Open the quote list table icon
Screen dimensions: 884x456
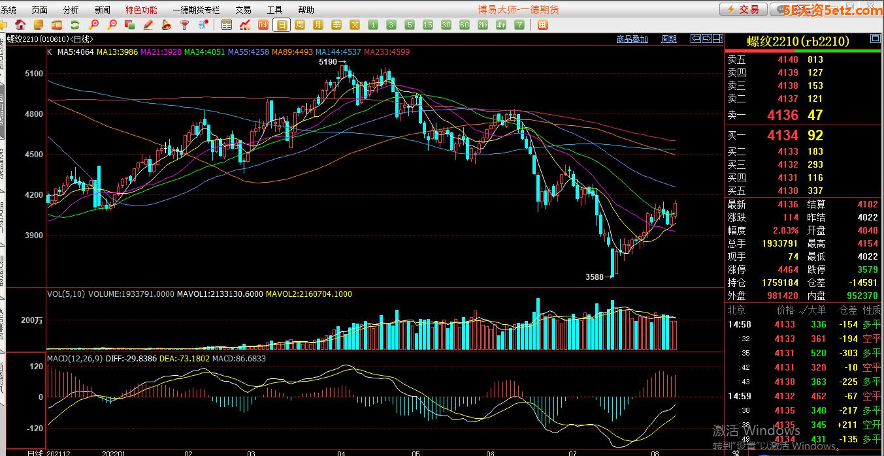click(227, 25)
